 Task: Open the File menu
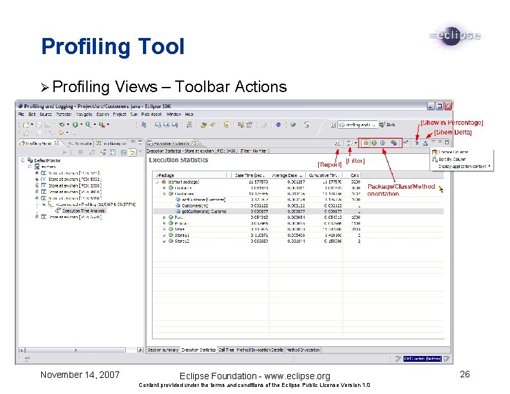pos(21,115)
